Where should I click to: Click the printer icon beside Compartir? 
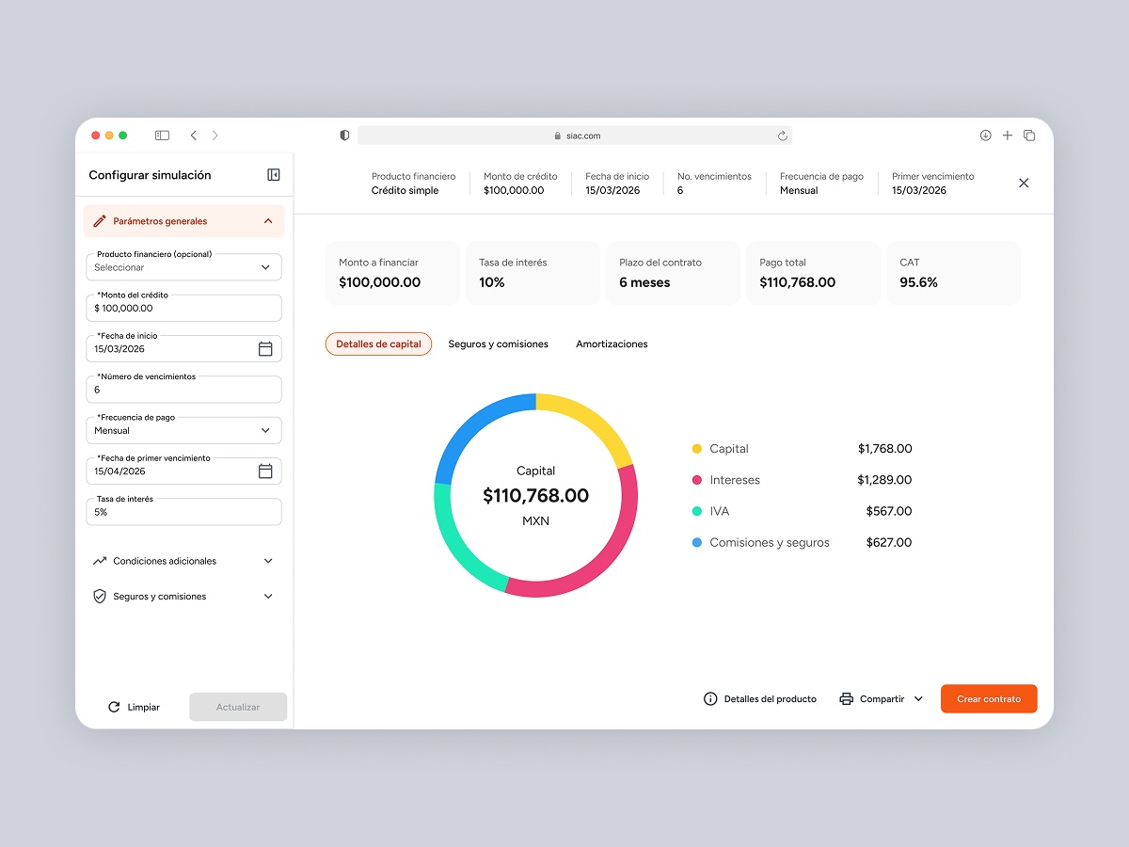(x=846, y=699)
